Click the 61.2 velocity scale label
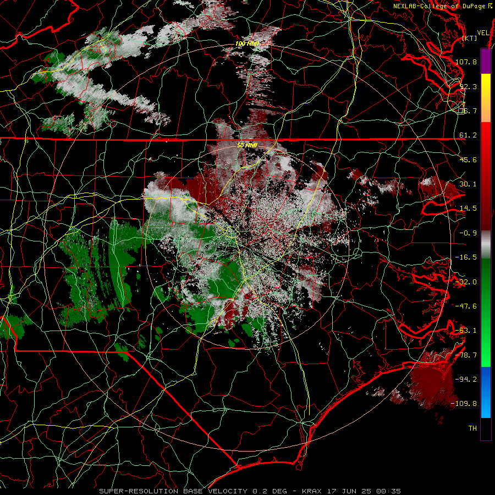Screen dimensions: 495x495 [x=468, y=135]
